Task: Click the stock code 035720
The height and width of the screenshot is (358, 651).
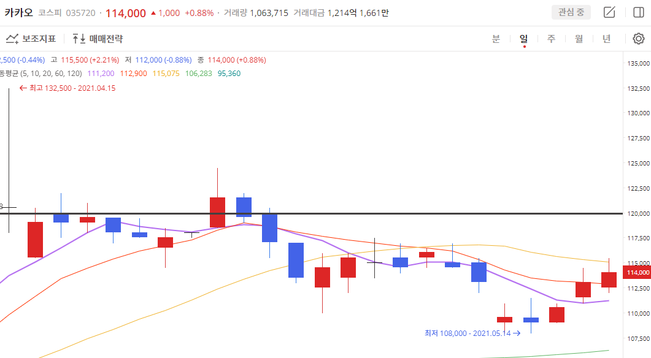Action: click(80, 13)
